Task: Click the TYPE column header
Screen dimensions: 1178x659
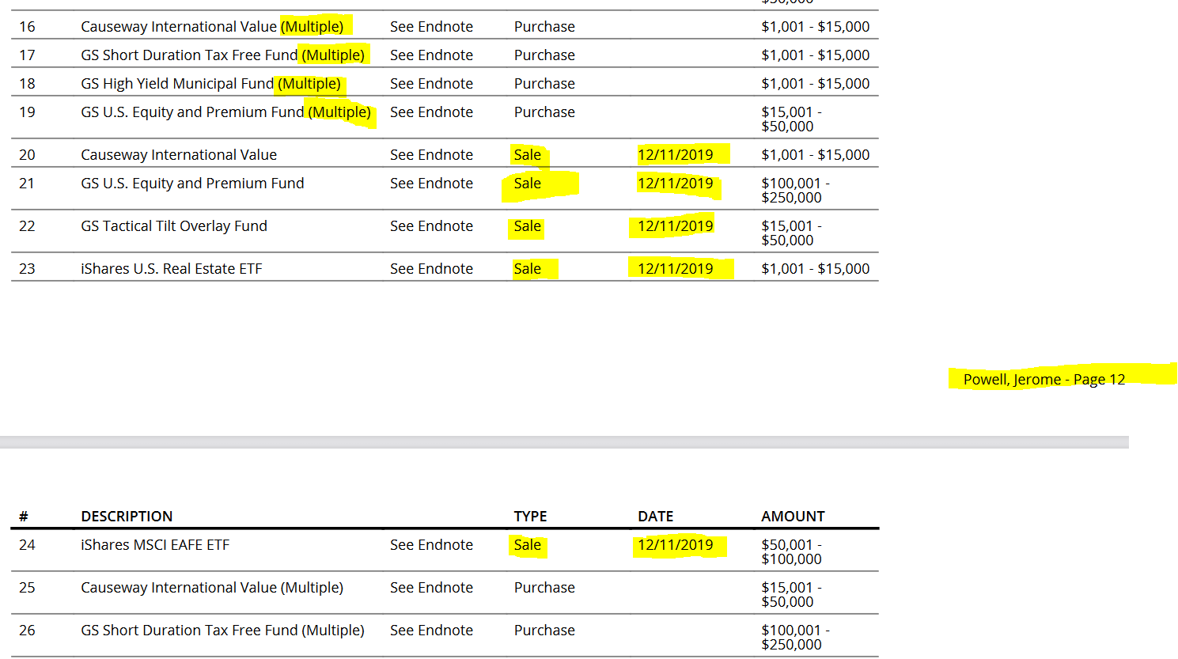Action: 530,517
